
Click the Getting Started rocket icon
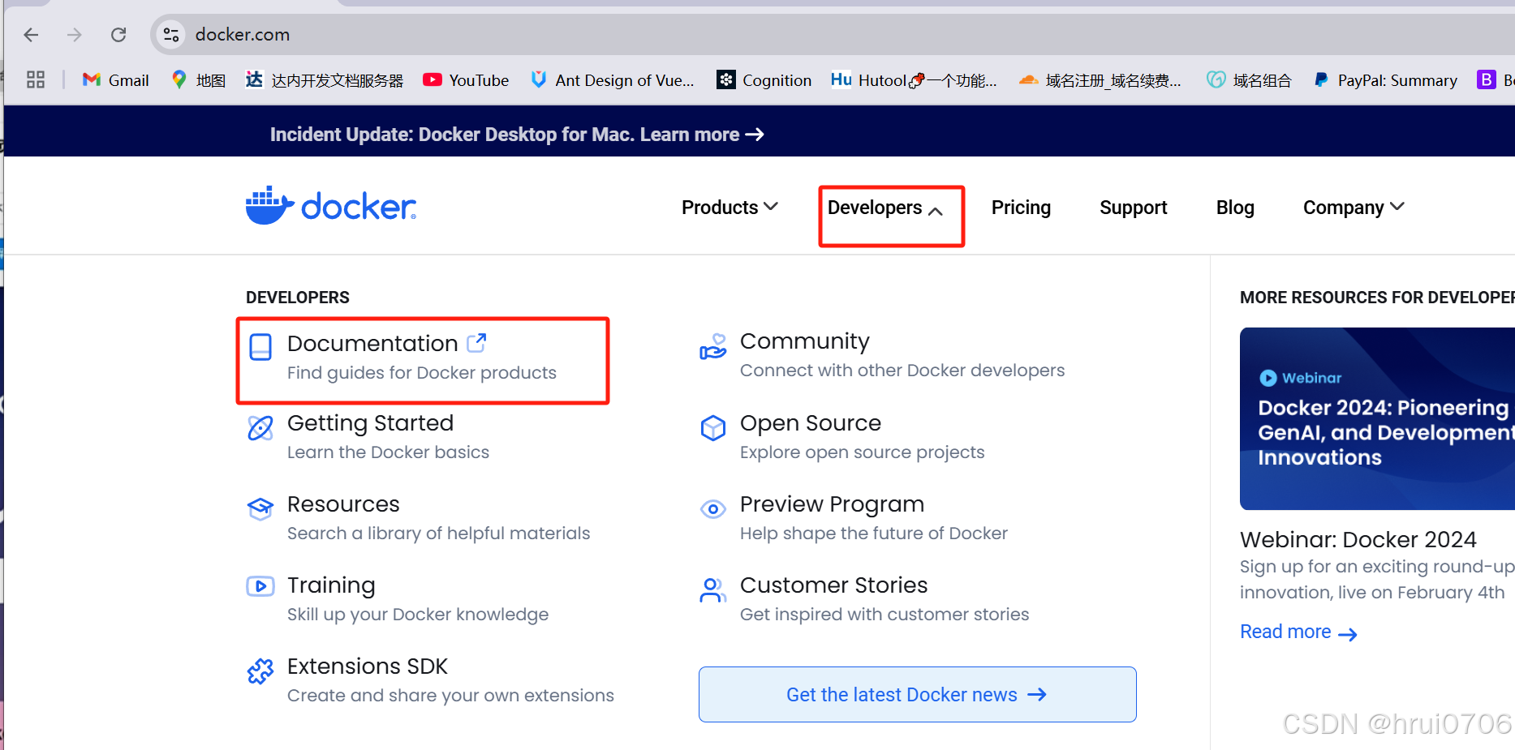pos(260,427)
